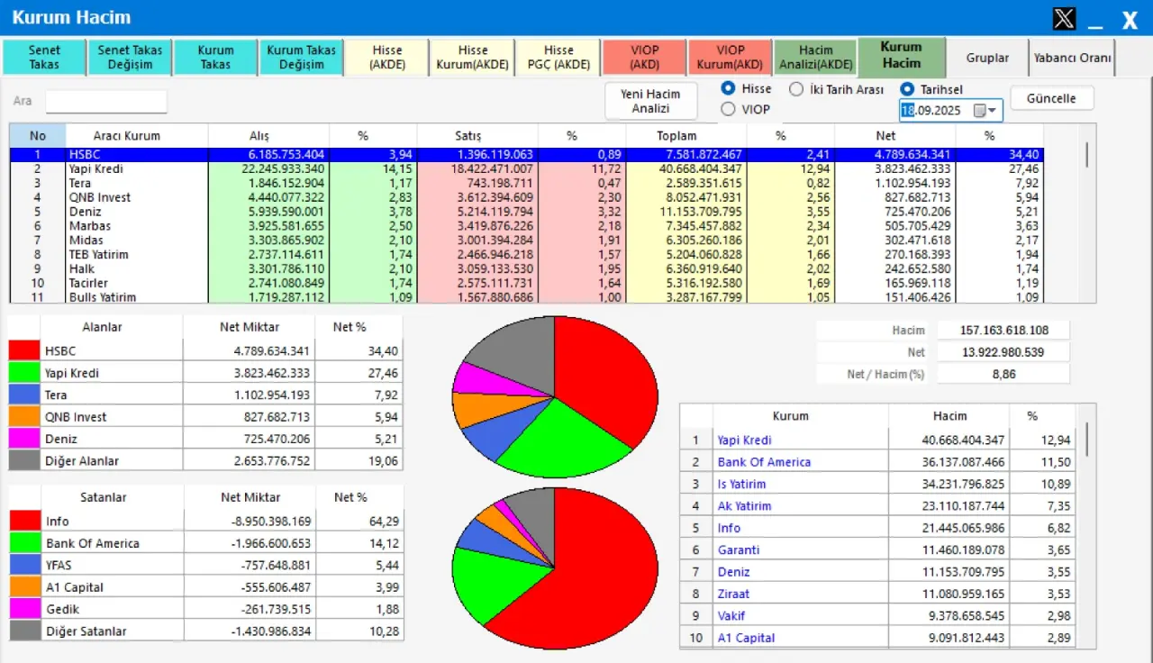1153x663 pixels.
Task: Click the Ara search input field
Action: (106, 101)
